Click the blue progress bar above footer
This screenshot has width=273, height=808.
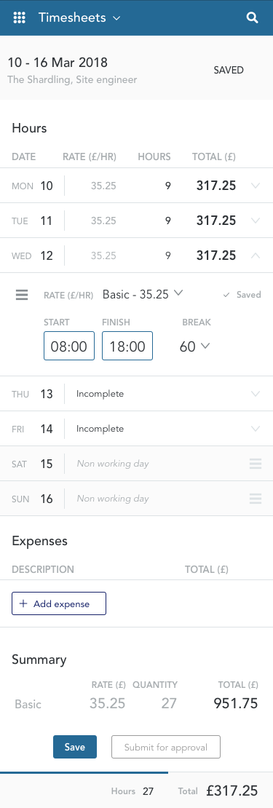[x=84, y=772]
